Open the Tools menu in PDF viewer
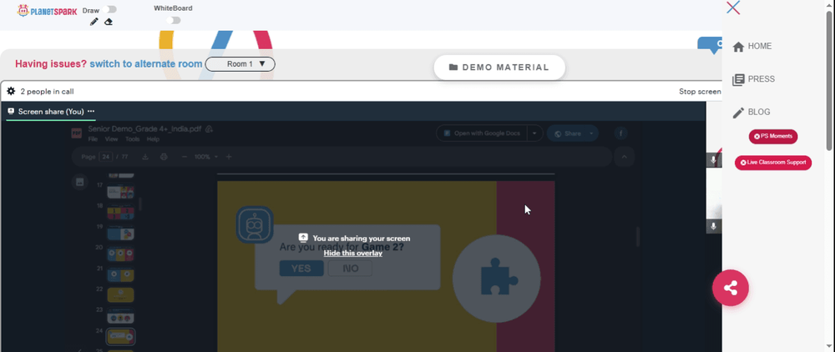Screen dimensions: 835x352 (132, 139)
